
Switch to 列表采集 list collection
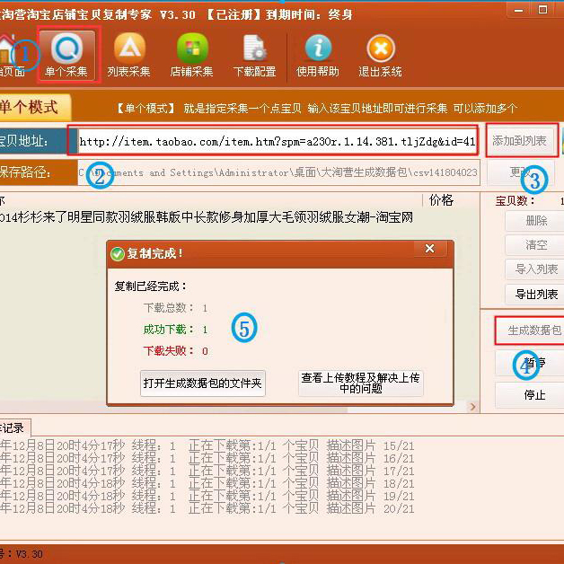pyautogui.click(x=128, y=54)
